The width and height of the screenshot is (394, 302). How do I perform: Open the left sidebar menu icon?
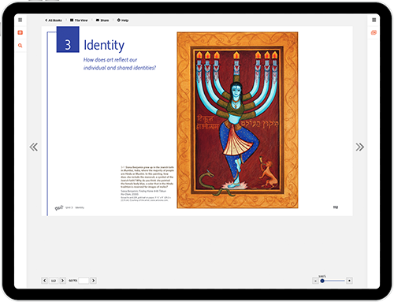click(20, 20)
